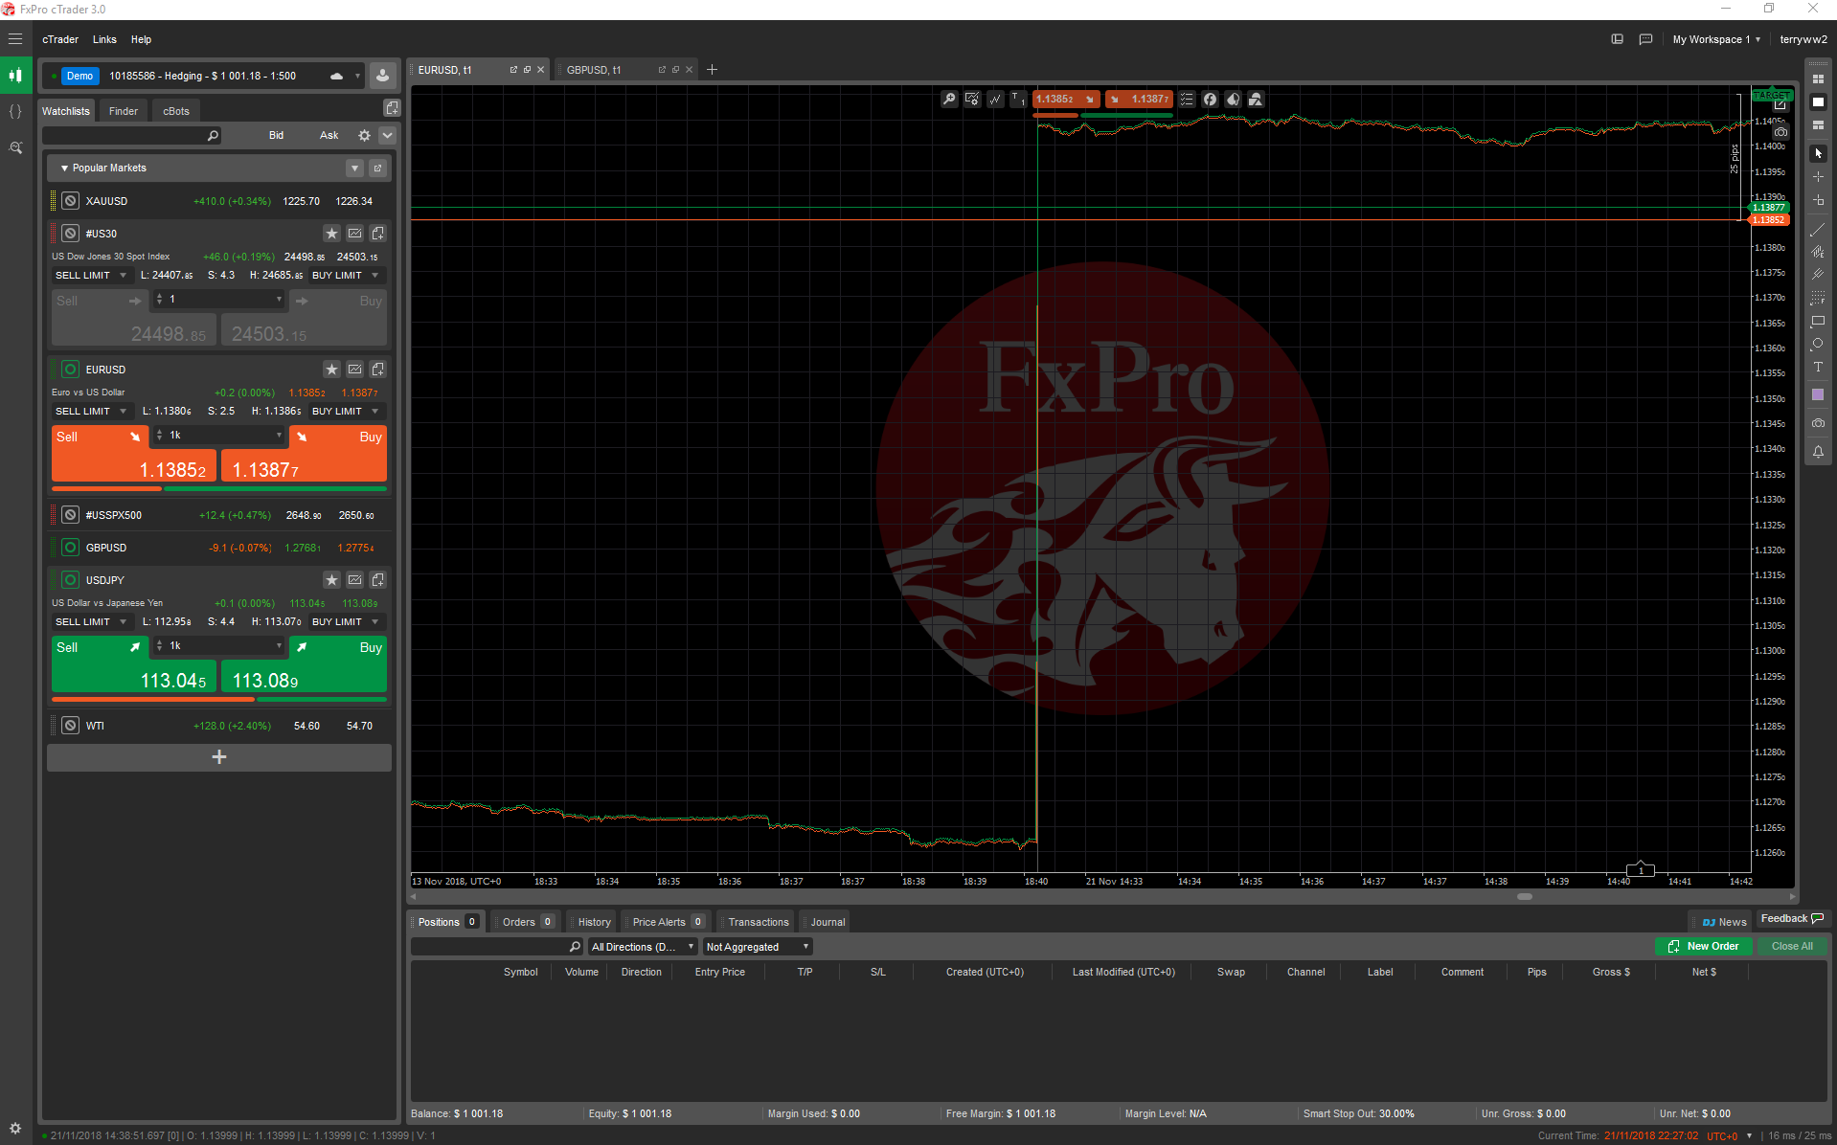Click the New Order button
Screen dimensions: 1837x1145
(1703, 946)
